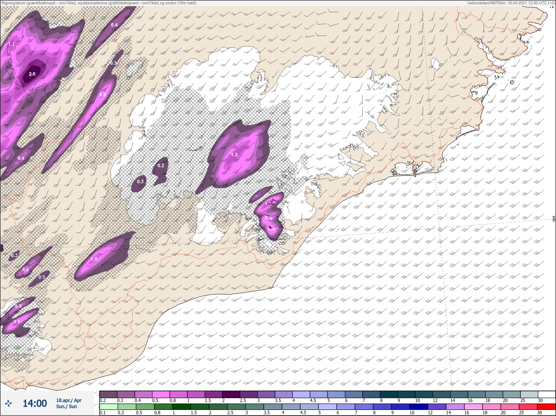Image resolution: width=556 pixels, height=416 pixels.
Task: Pick the dark teal 9 swatch in upper legend
Action: 407,394
